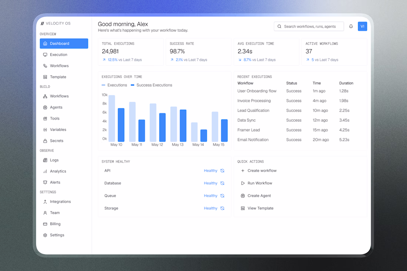407x271 pixels.
Task: Click the search magnifier icon
Action: [279, 27]
